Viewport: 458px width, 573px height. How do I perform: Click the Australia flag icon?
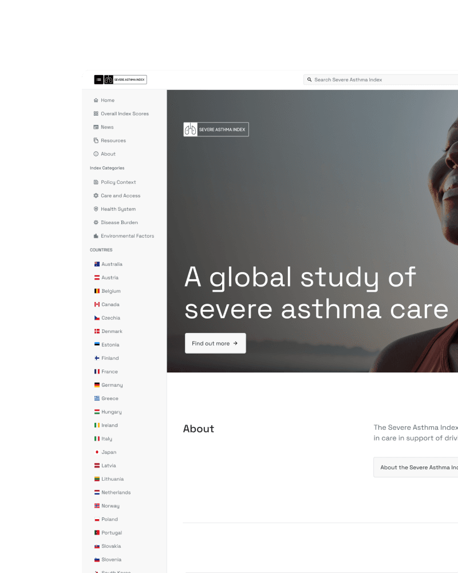(x=97, y=264)
